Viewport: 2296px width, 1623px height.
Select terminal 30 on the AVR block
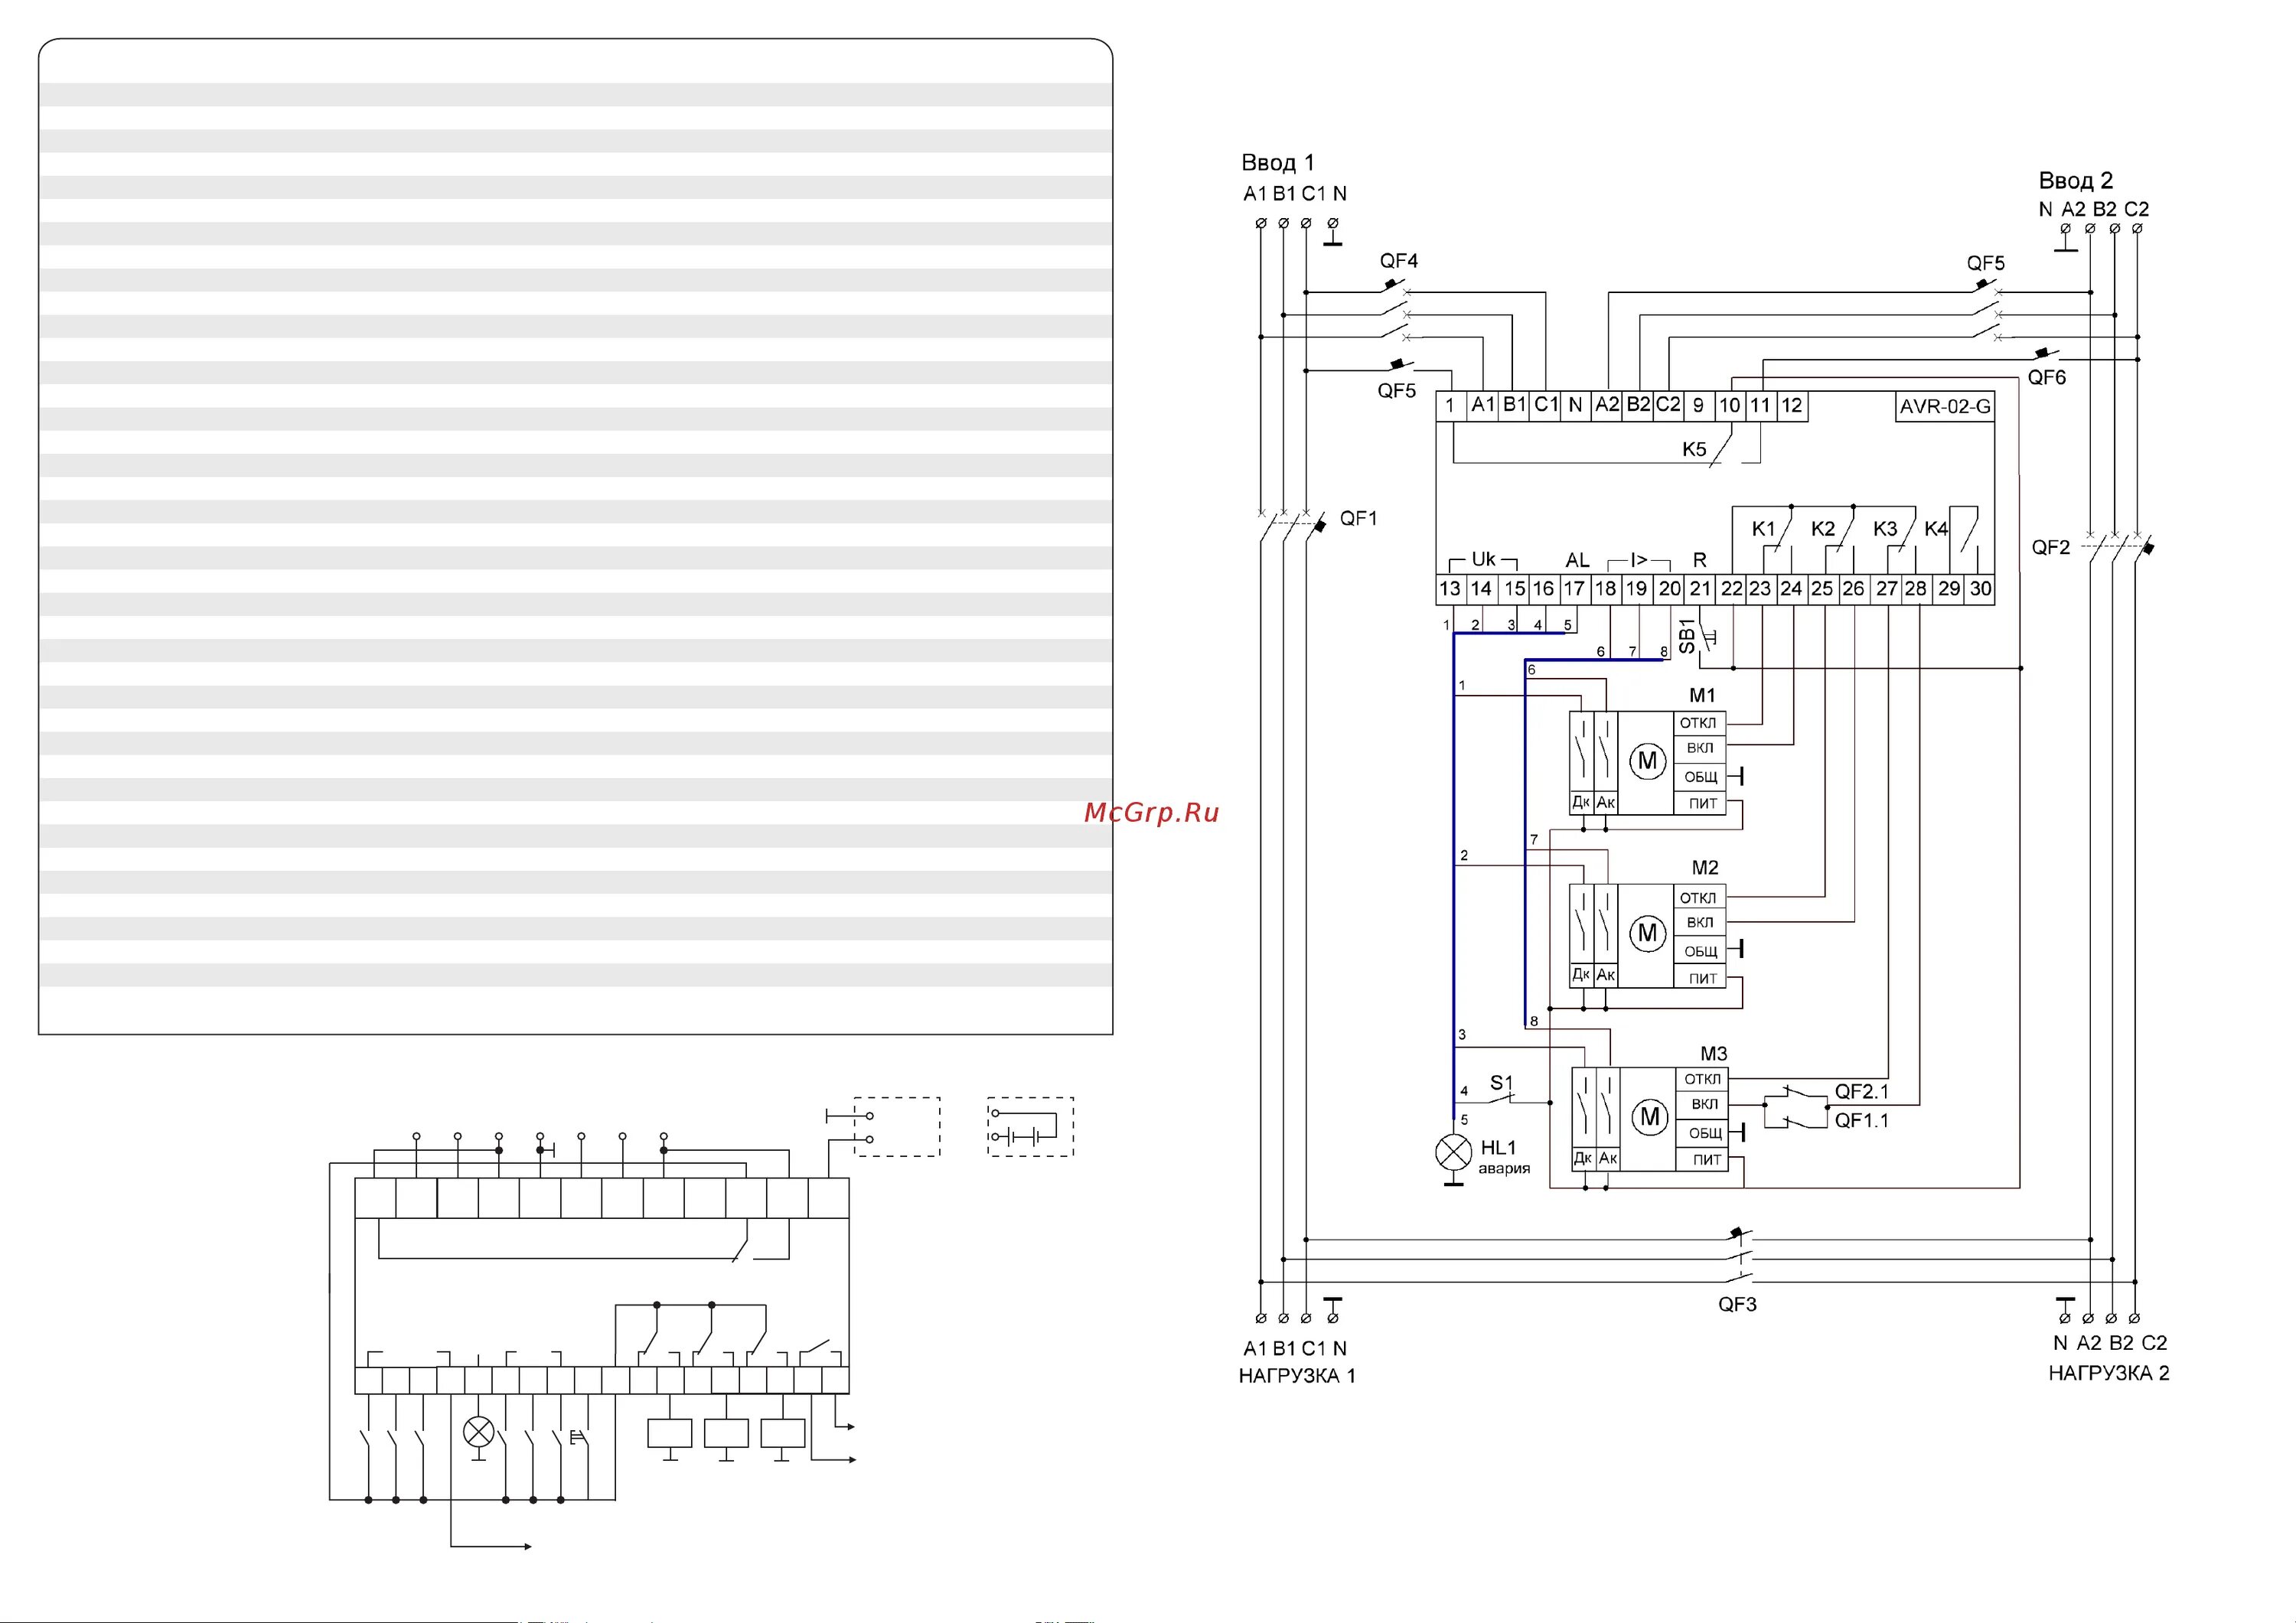pyautogui.click(x=1980, y=589)
